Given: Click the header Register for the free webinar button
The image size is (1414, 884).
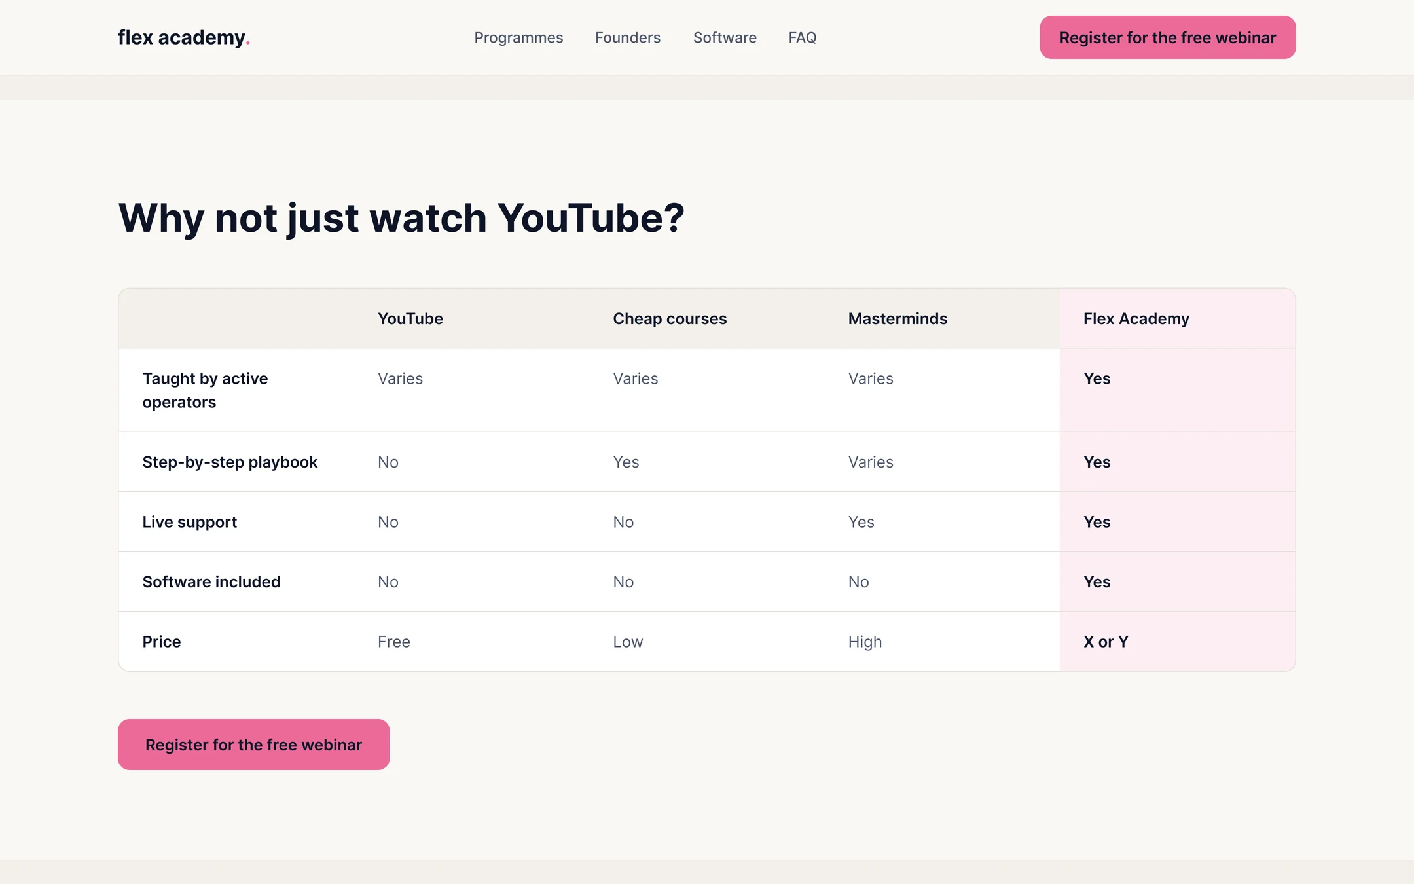Looking at the screenshot, I should (x=1168, y=37).
